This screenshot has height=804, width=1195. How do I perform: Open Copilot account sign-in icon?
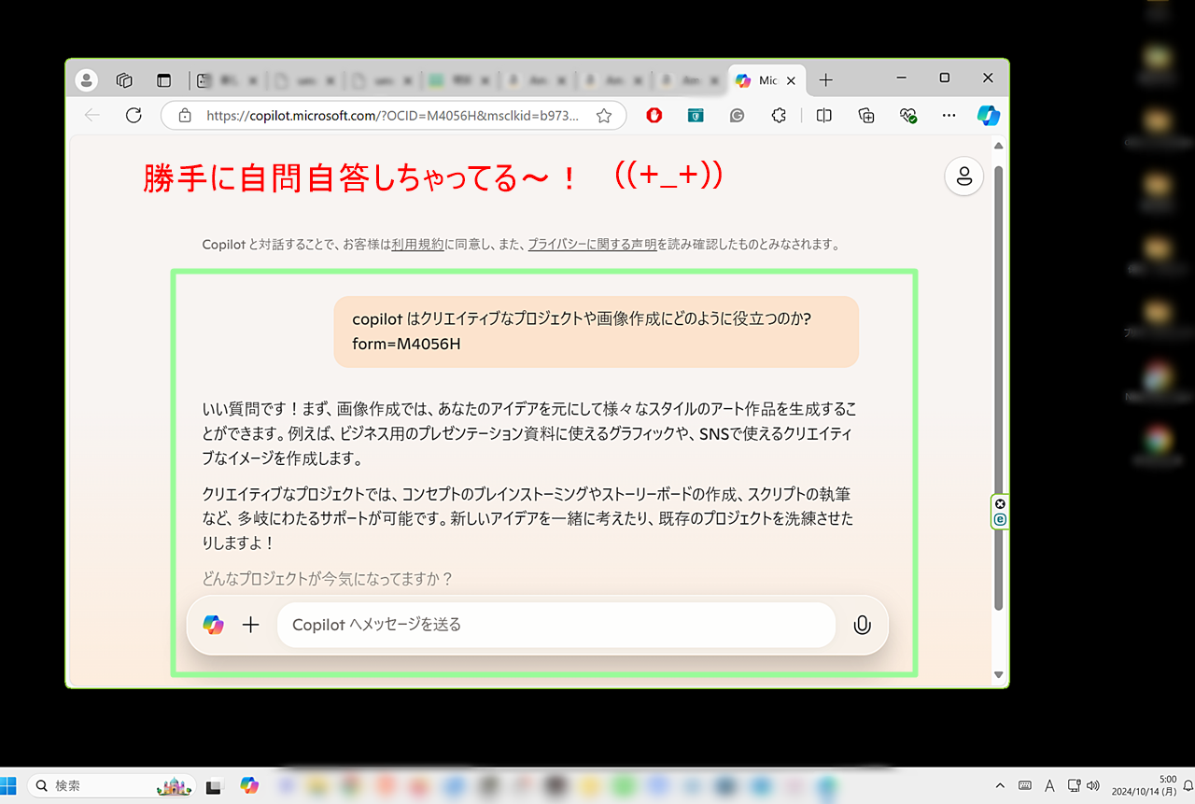[x=964, y=176]
